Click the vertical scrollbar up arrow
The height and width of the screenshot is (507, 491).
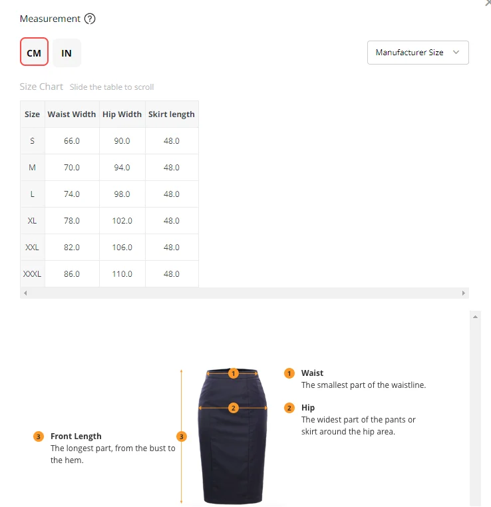pos(475,317)
